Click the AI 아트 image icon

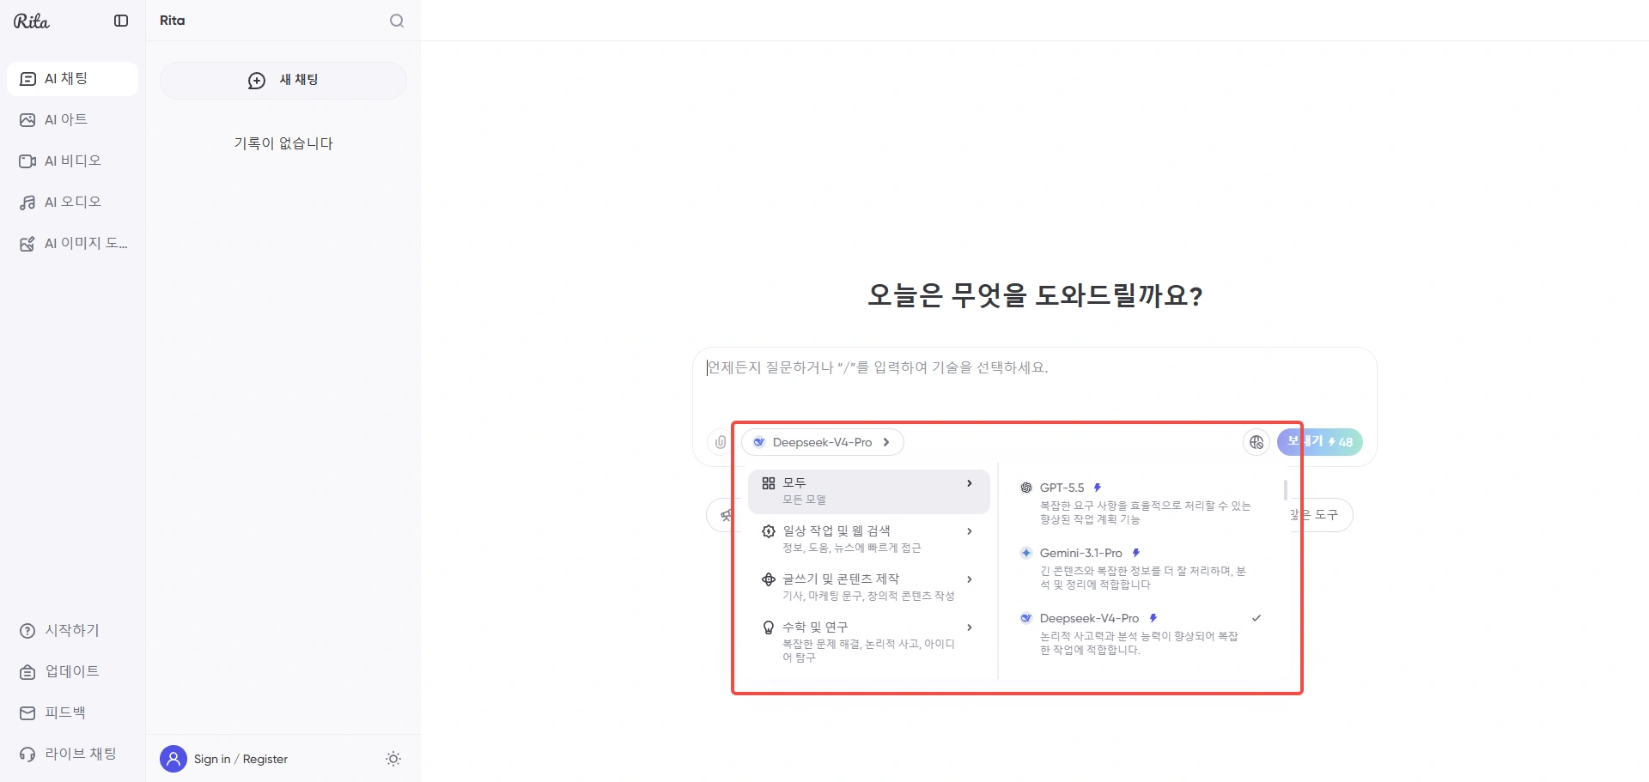tap(27, 120)
